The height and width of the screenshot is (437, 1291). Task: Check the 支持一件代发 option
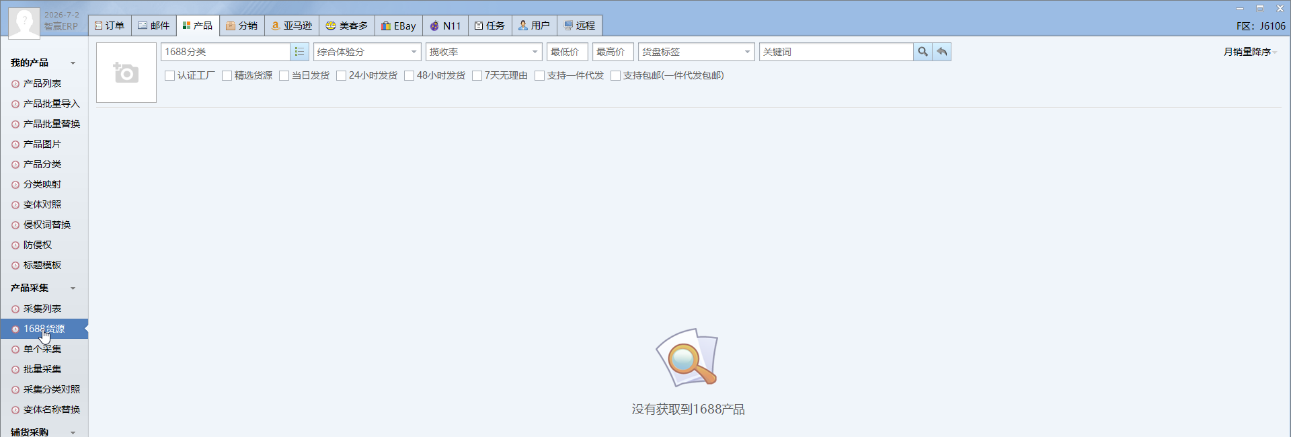(x=540, y=75)
